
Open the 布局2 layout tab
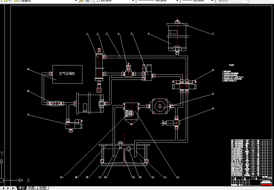pos(43,188)
